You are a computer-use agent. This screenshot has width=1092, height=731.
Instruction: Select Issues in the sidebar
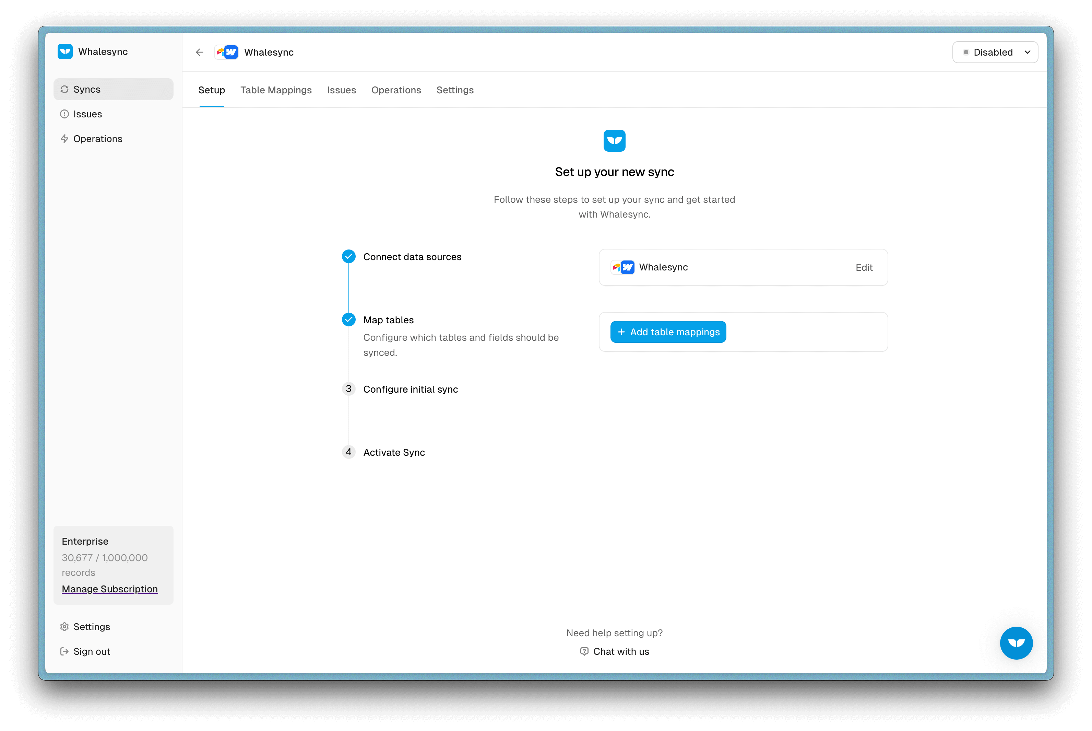[87, 114]
